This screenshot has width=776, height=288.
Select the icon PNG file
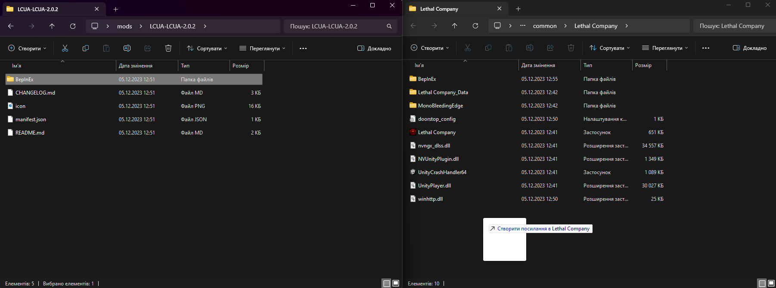[x=134, y=106]
